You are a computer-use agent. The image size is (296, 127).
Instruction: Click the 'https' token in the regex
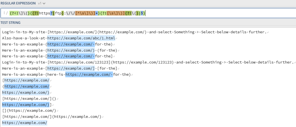pos(45,13)
